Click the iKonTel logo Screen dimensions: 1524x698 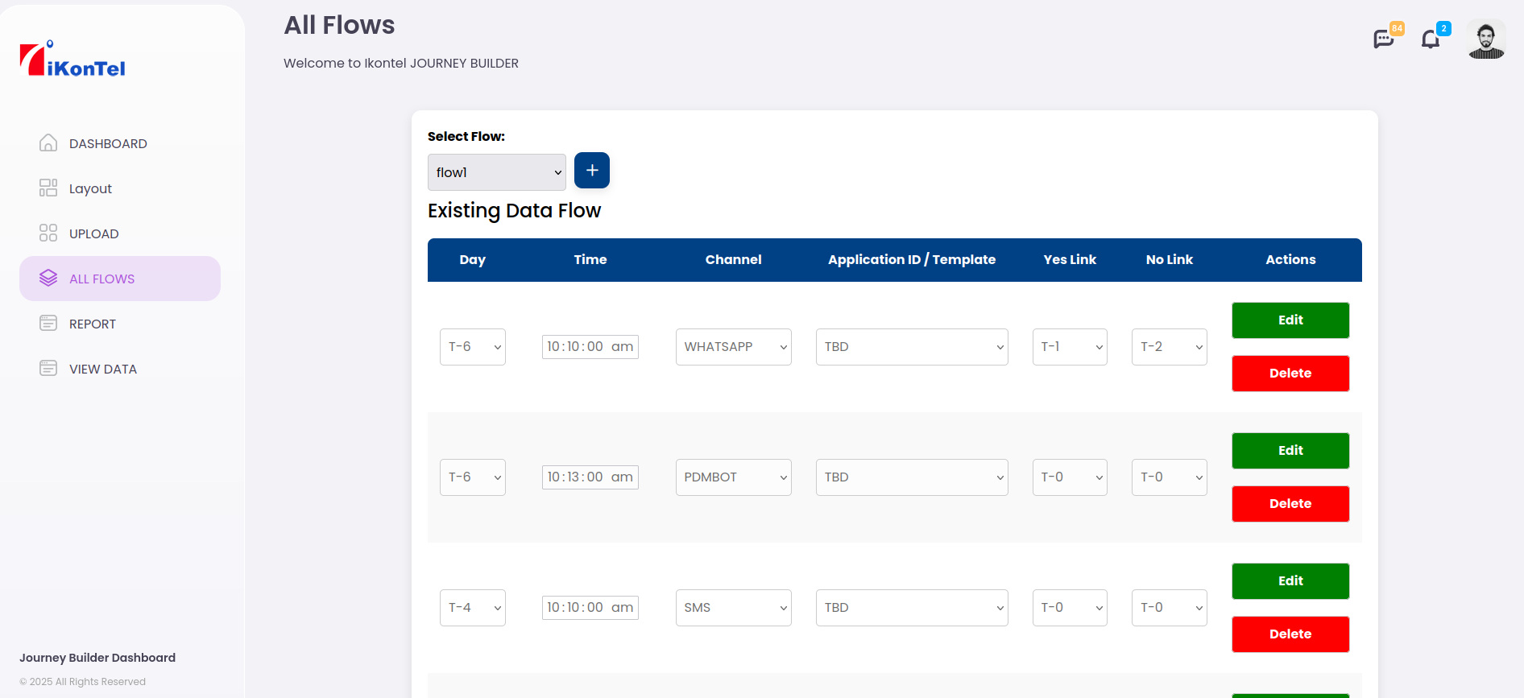click(x=72, y=60)
